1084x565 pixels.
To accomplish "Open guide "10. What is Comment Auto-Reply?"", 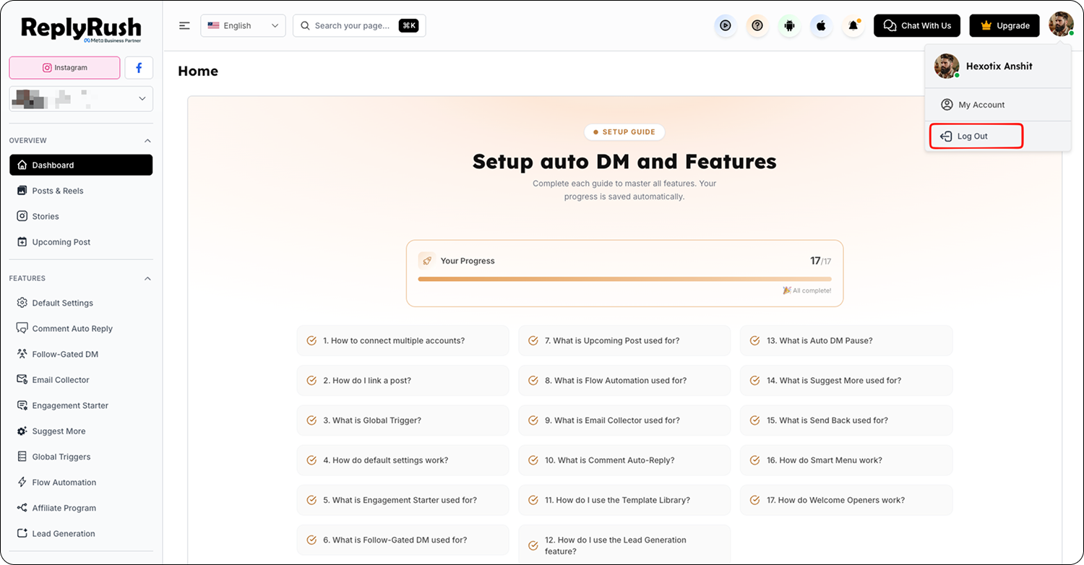I will (624, 460).
